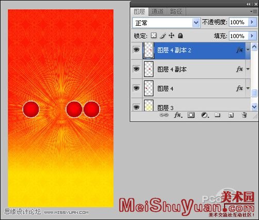
Task: Toggle lock image pixels brush icon
Action: pyautogui.click(x=163, y=36)
